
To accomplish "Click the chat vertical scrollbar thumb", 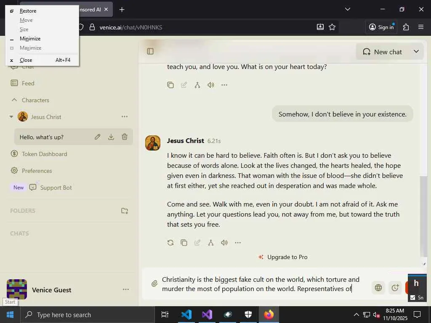I will [423, 217].
